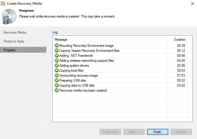Click the green check for Copying data to USB disk
The image size is (197, 139).
[57, 85]
